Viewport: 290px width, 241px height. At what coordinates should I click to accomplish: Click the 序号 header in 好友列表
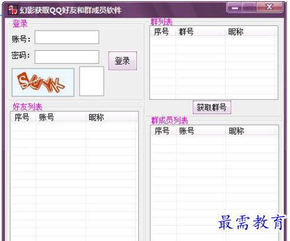[x=24, y=117]
